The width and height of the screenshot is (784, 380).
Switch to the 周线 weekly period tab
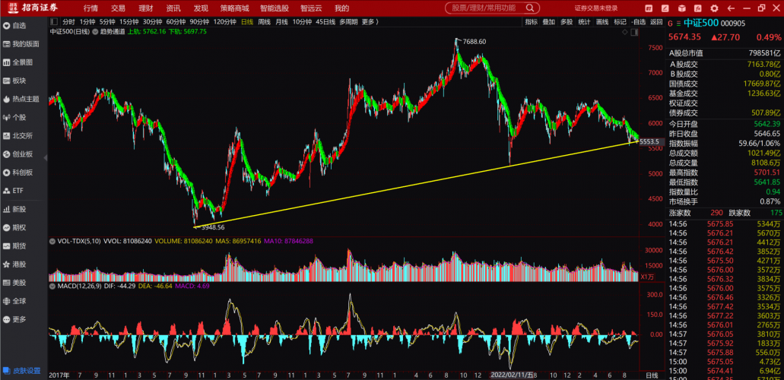(x=265, y=22)
